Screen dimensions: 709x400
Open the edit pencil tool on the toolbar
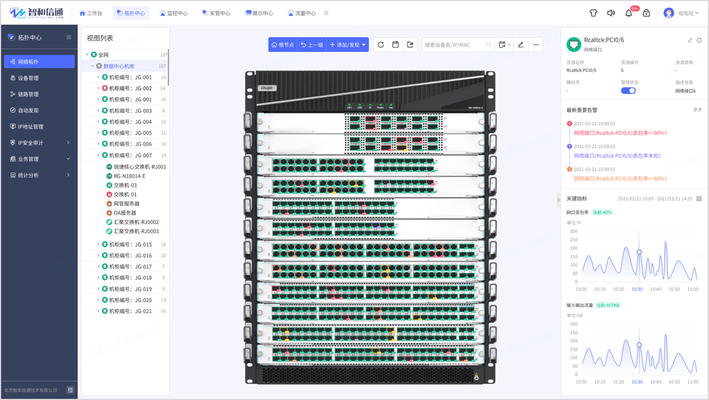[521, 44]
